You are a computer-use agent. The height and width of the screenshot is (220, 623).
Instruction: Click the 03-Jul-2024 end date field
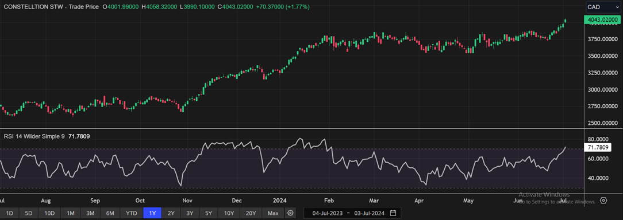(x=369, y=213)
